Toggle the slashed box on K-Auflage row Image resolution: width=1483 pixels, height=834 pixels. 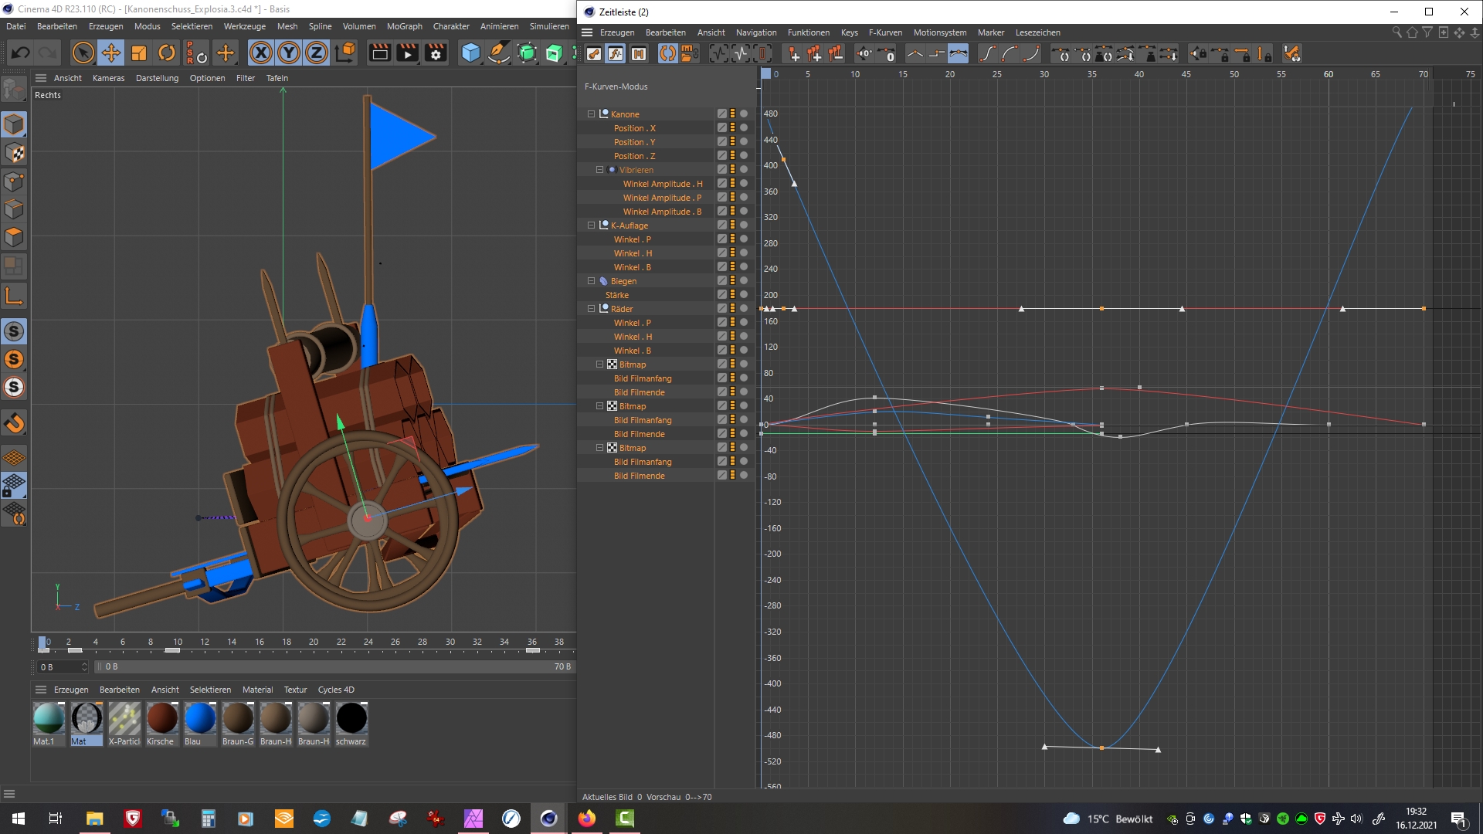point(721,225)
